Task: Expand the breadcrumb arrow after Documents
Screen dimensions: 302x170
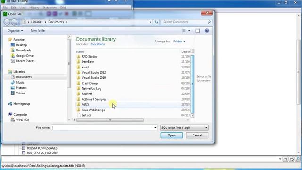Action: [67, 22]
